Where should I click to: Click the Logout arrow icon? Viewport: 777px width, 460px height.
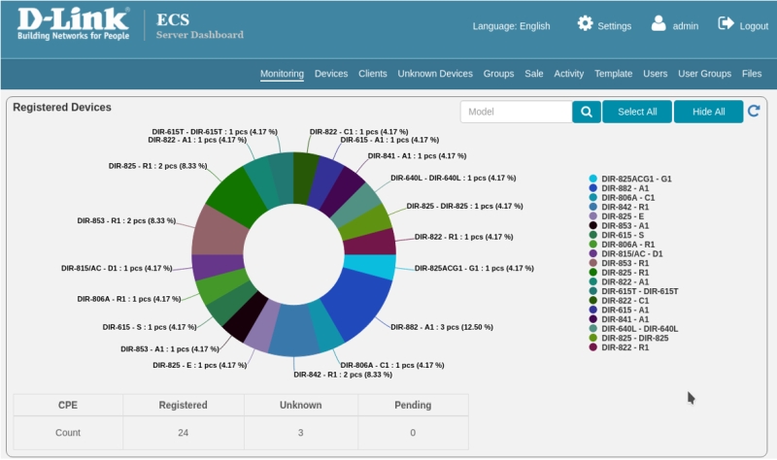pos(726,24)
